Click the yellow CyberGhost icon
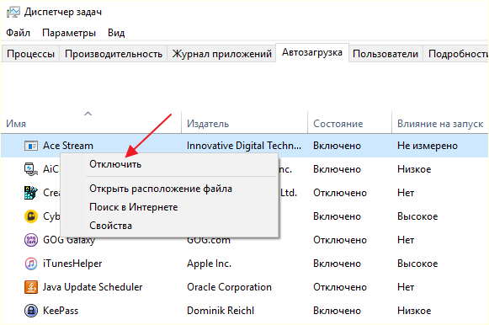The height and width of the screenshot is (325, 489). coord(31,216)
